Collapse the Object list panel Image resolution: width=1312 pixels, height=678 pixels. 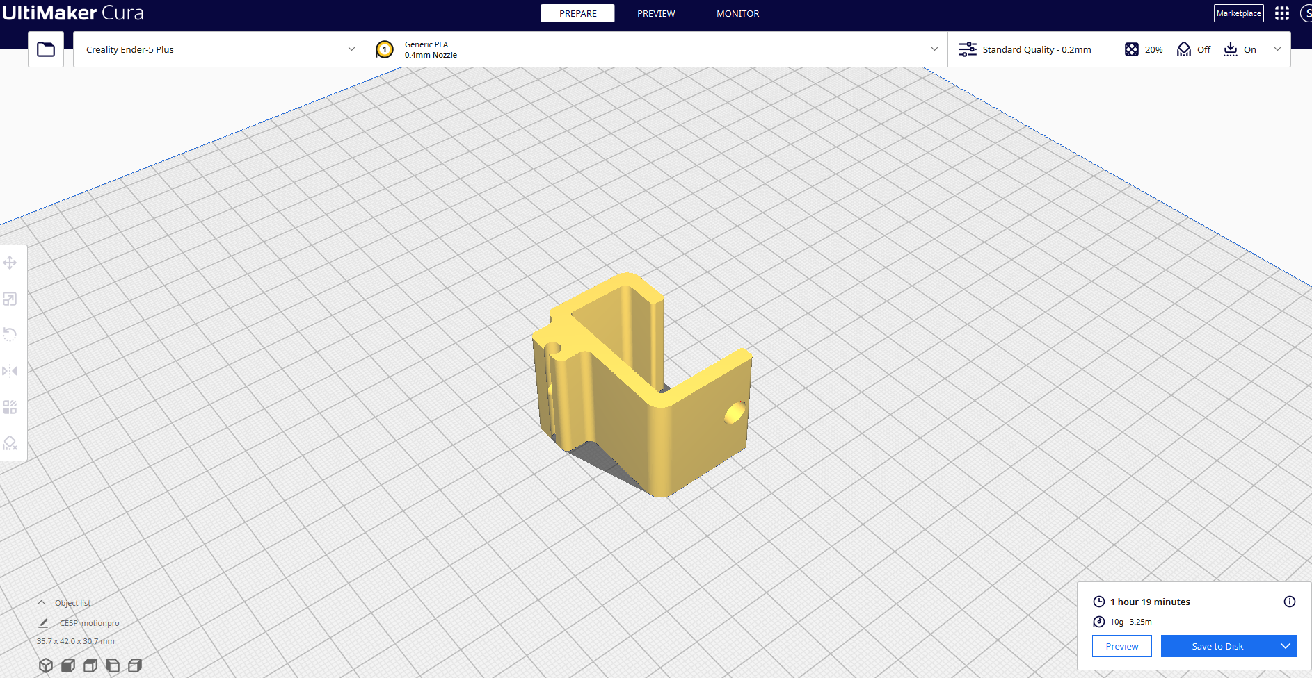pos(42,603)
